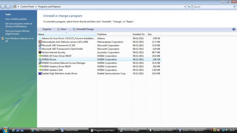
Task: Click the NVIDIA Update 1.10.8 icon
Action: pyautogui.click(x=40, y=70)
